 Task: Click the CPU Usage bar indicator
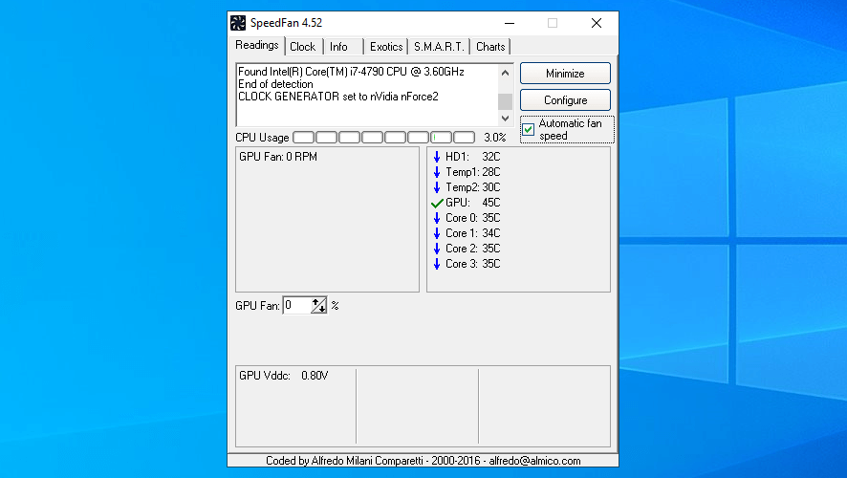coord(382,138)
